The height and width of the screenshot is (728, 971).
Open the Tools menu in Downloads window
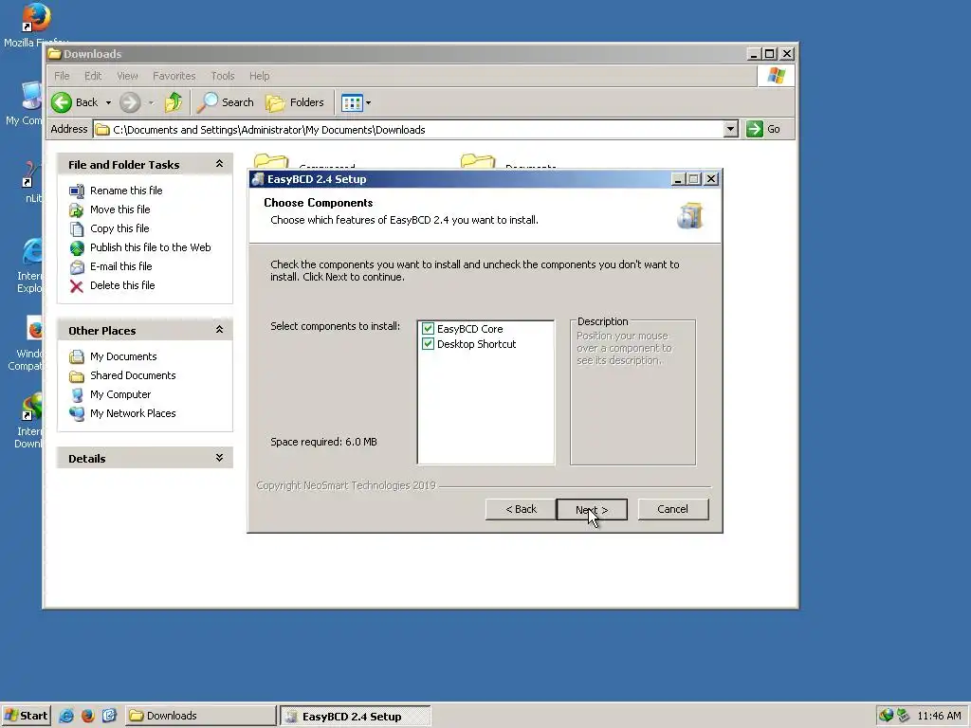[x=222, y=76]
